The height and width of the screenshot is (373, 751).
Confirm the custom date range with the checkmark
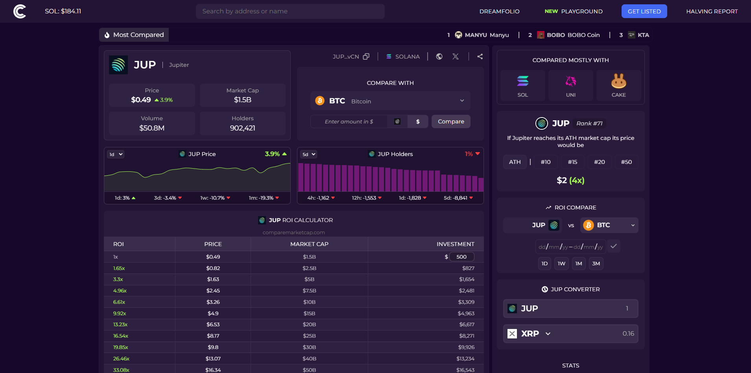tap(613, 246)
